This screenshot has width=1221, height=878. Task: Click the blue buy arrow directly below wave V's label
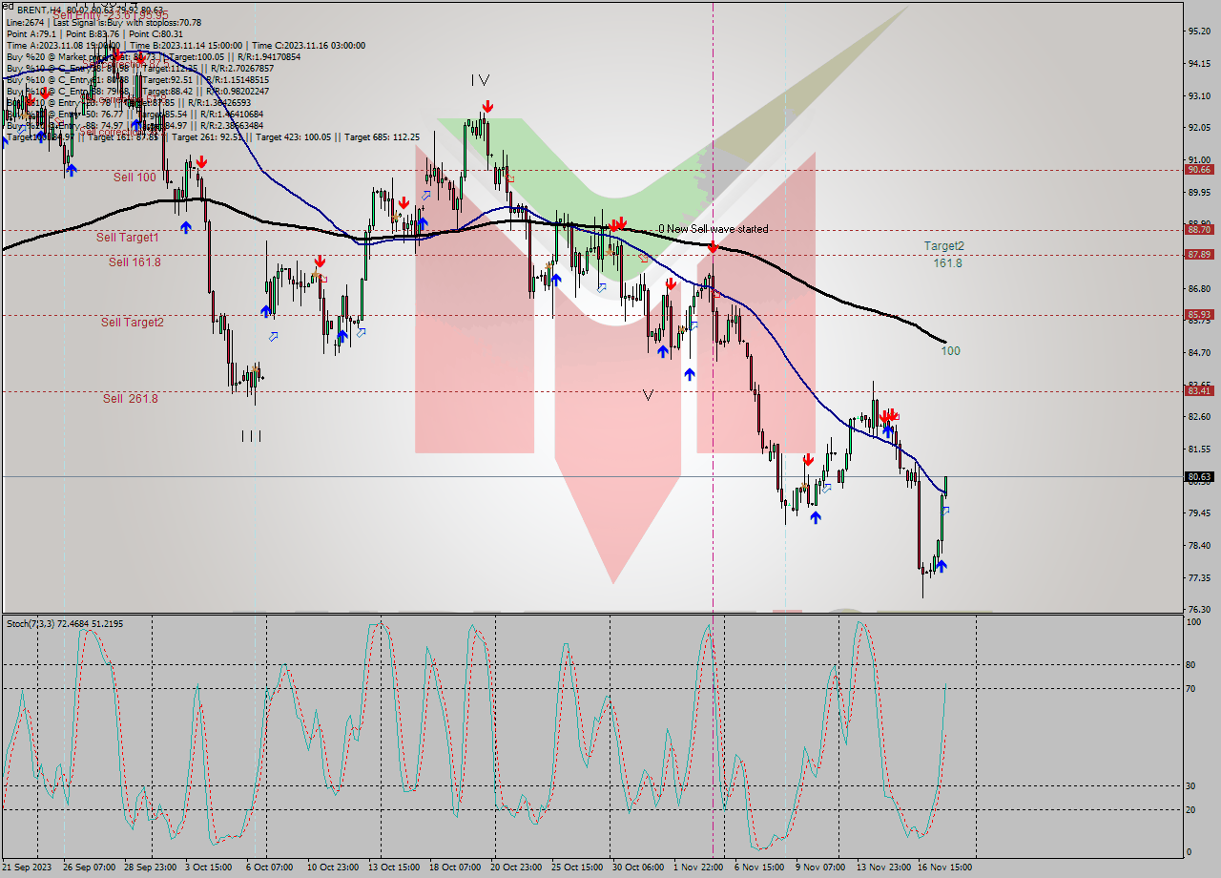coord(662,351)
